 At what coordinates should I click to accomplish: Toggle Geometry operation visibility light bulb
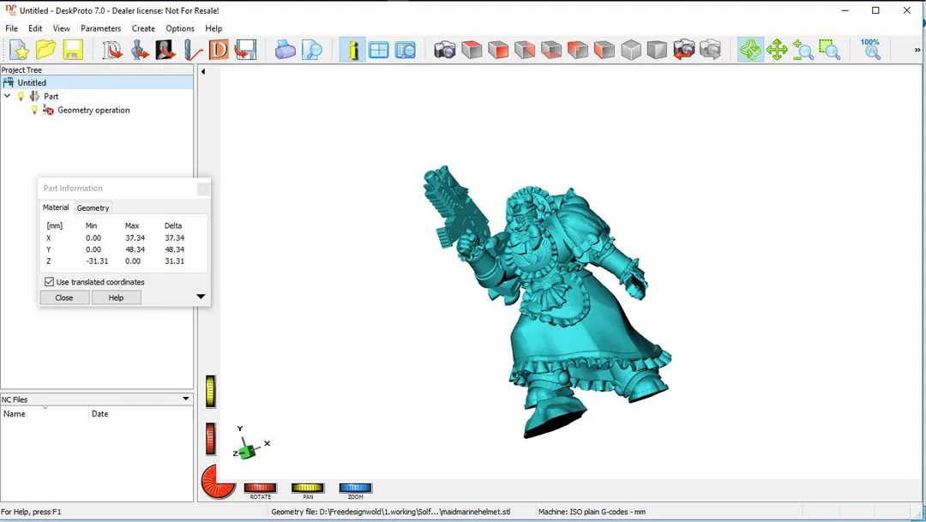[x=34, y=110]
